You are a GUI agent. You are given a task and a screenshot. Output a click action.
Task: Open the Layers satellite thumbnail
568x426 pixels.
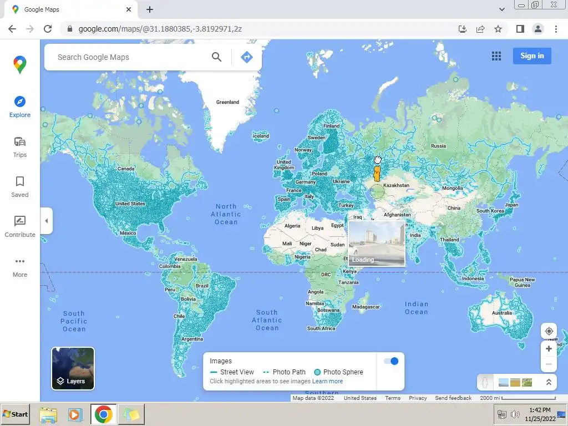pyautogui.click(x=73, y=368)
